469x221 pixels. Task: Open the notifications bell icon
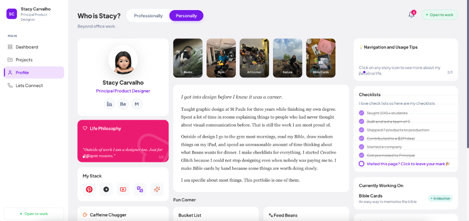coord(412,15)
